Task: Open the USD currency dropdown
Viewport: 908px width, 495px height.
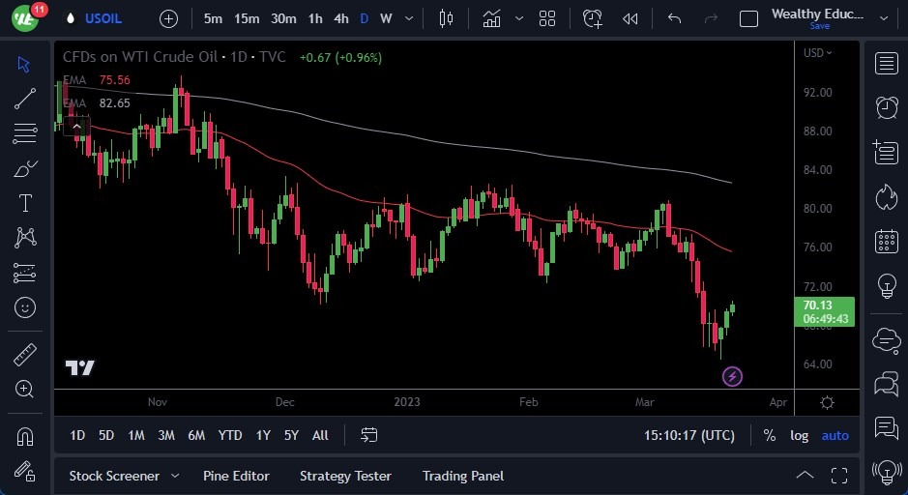Action: [x=818, y=52]
